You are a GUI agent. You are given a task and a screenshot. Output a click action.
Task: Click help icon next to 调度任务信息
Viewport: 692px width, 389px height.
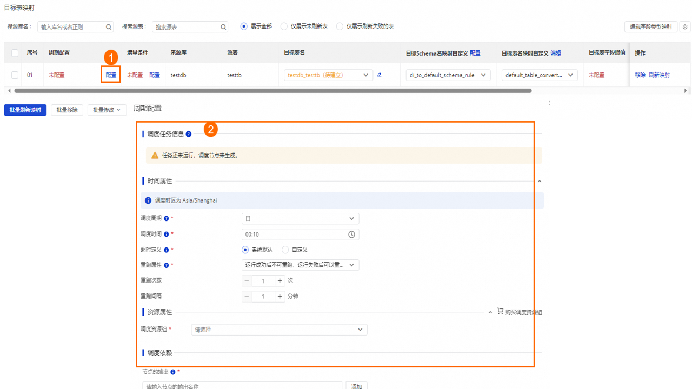click(189, 134)
